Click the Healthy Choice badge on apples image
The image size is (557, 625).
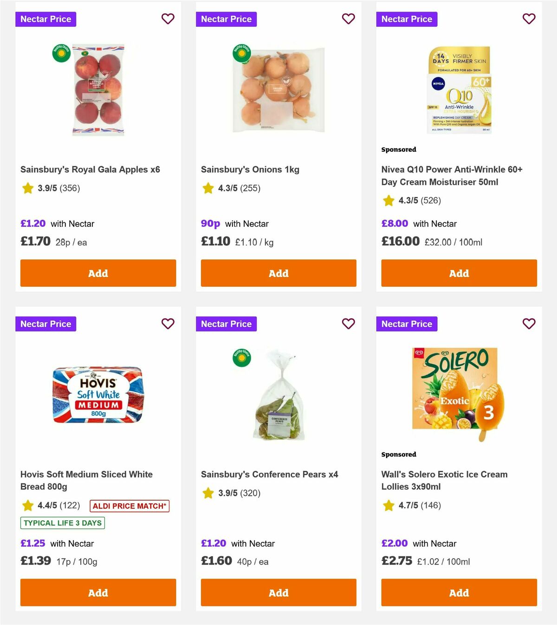(x=61, y=53)
